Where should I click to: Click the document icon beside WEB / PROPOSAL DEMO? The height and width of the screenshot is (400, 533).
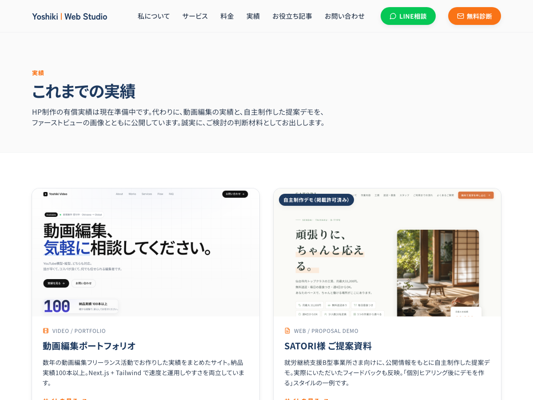tap(287, 331)
